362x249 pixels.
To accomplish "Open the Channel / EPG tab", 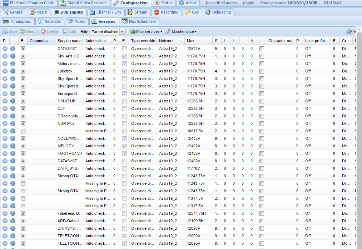I will coord(106,12).
